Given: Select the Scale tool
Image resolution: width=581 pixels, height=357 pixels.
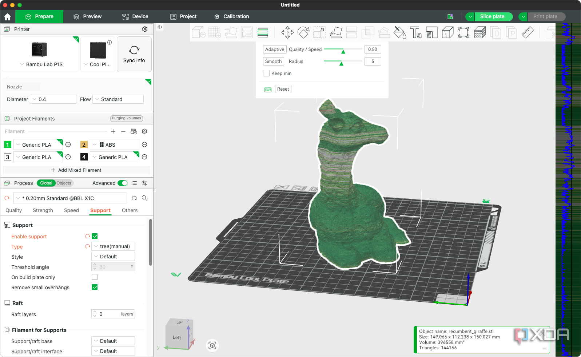Looking at the screenshot, I should click(x=319, y=32).
